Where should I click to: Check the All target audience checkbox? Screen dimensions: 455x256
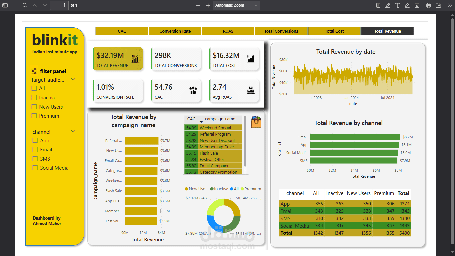pos(34,88)
